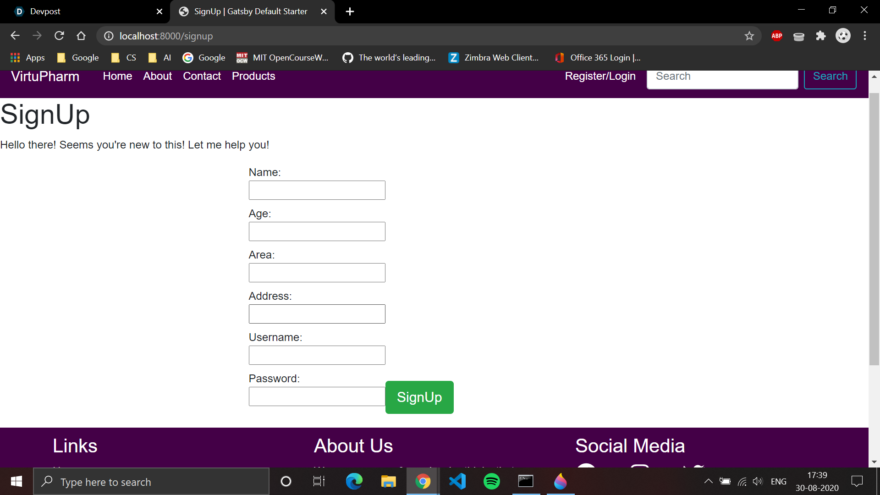The width and height of the screenshot is (880, 495).
Task: Show hidden system tray icons chevron
Action: tap(708, 481)
